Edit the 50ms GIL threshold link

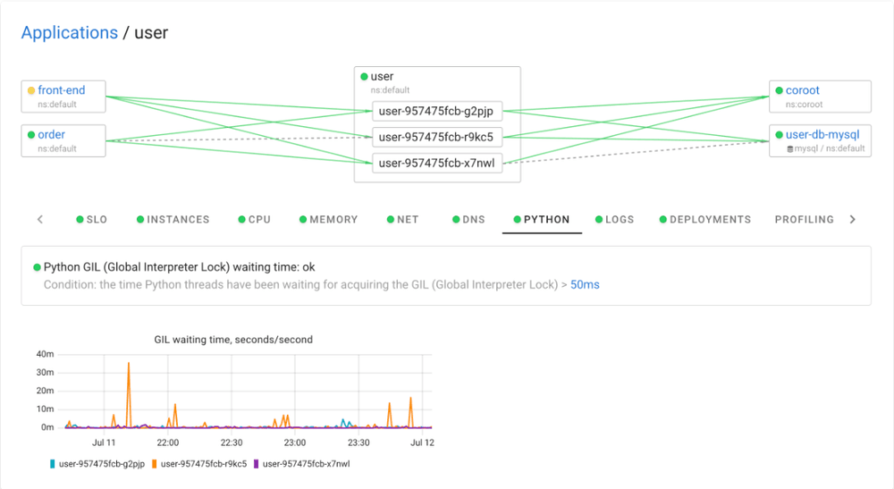click(x=585, y=284)
